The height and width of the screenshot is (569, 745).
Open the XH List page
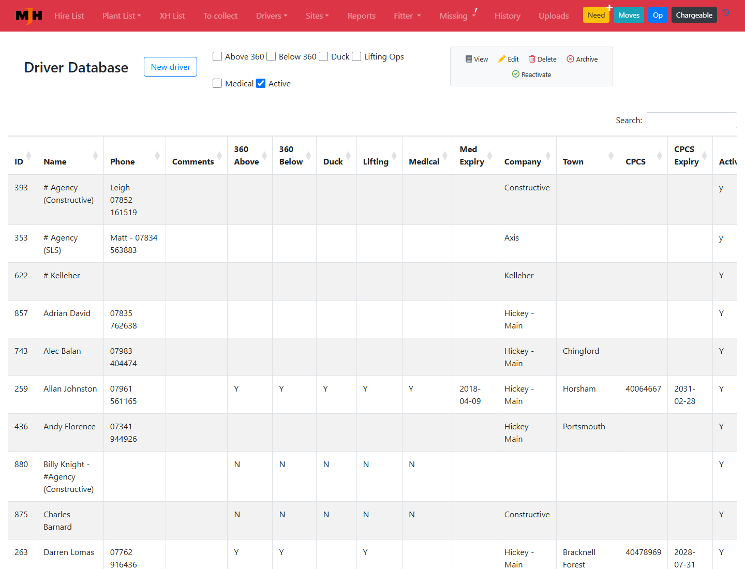point(172,16)
